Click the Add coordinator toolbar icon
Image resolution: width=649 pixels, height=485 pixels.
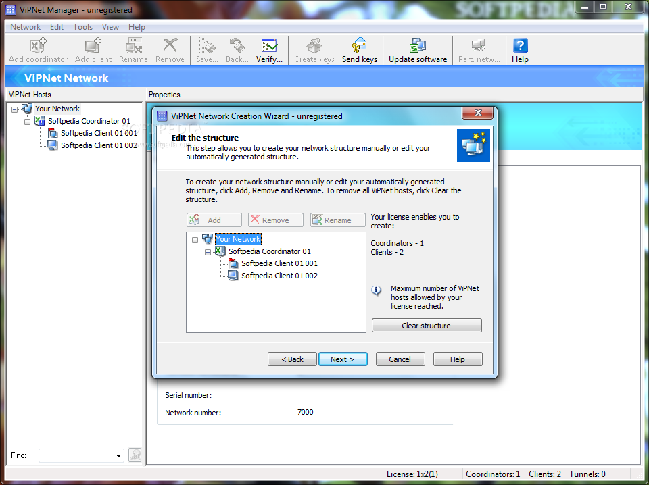click(x=38, y=45)
